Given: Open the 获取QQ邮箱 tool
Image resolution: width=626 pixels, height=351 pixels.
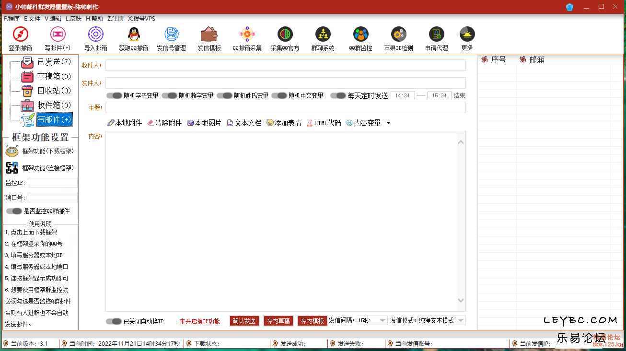Looking at the screenshot, I should 133,38.
